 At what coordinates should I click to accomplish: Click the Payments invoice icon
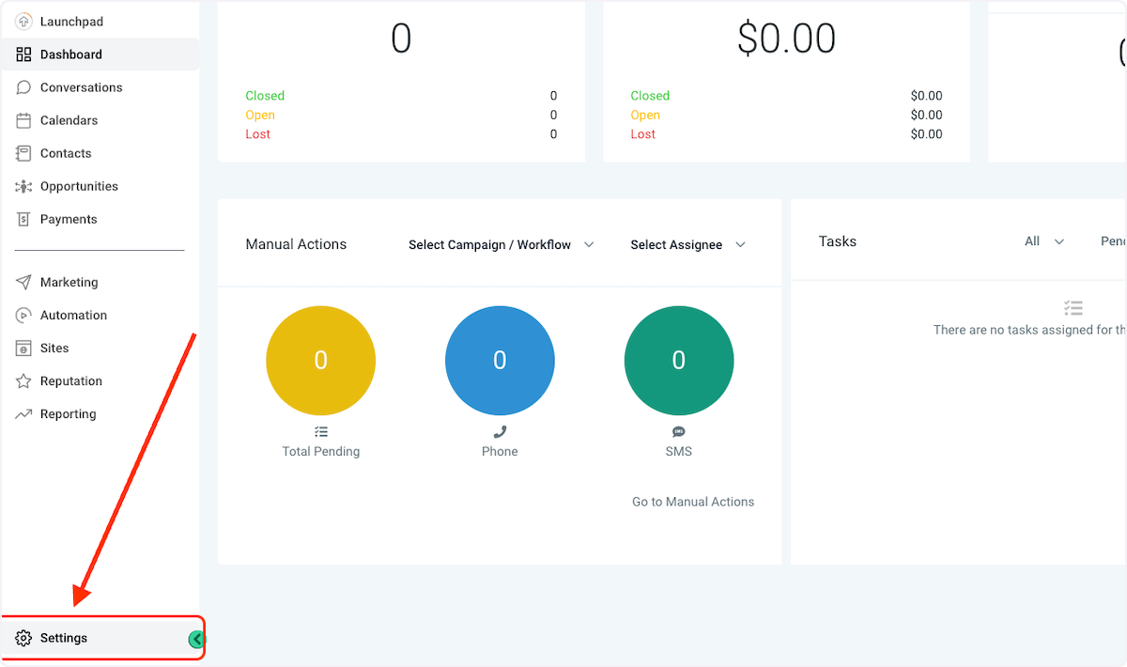pos(23,219)
